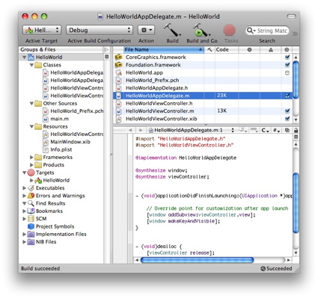Viewport: 318px width, 298px height.
Task: Select Info.plist in Groups & Files
Action: 61,149
